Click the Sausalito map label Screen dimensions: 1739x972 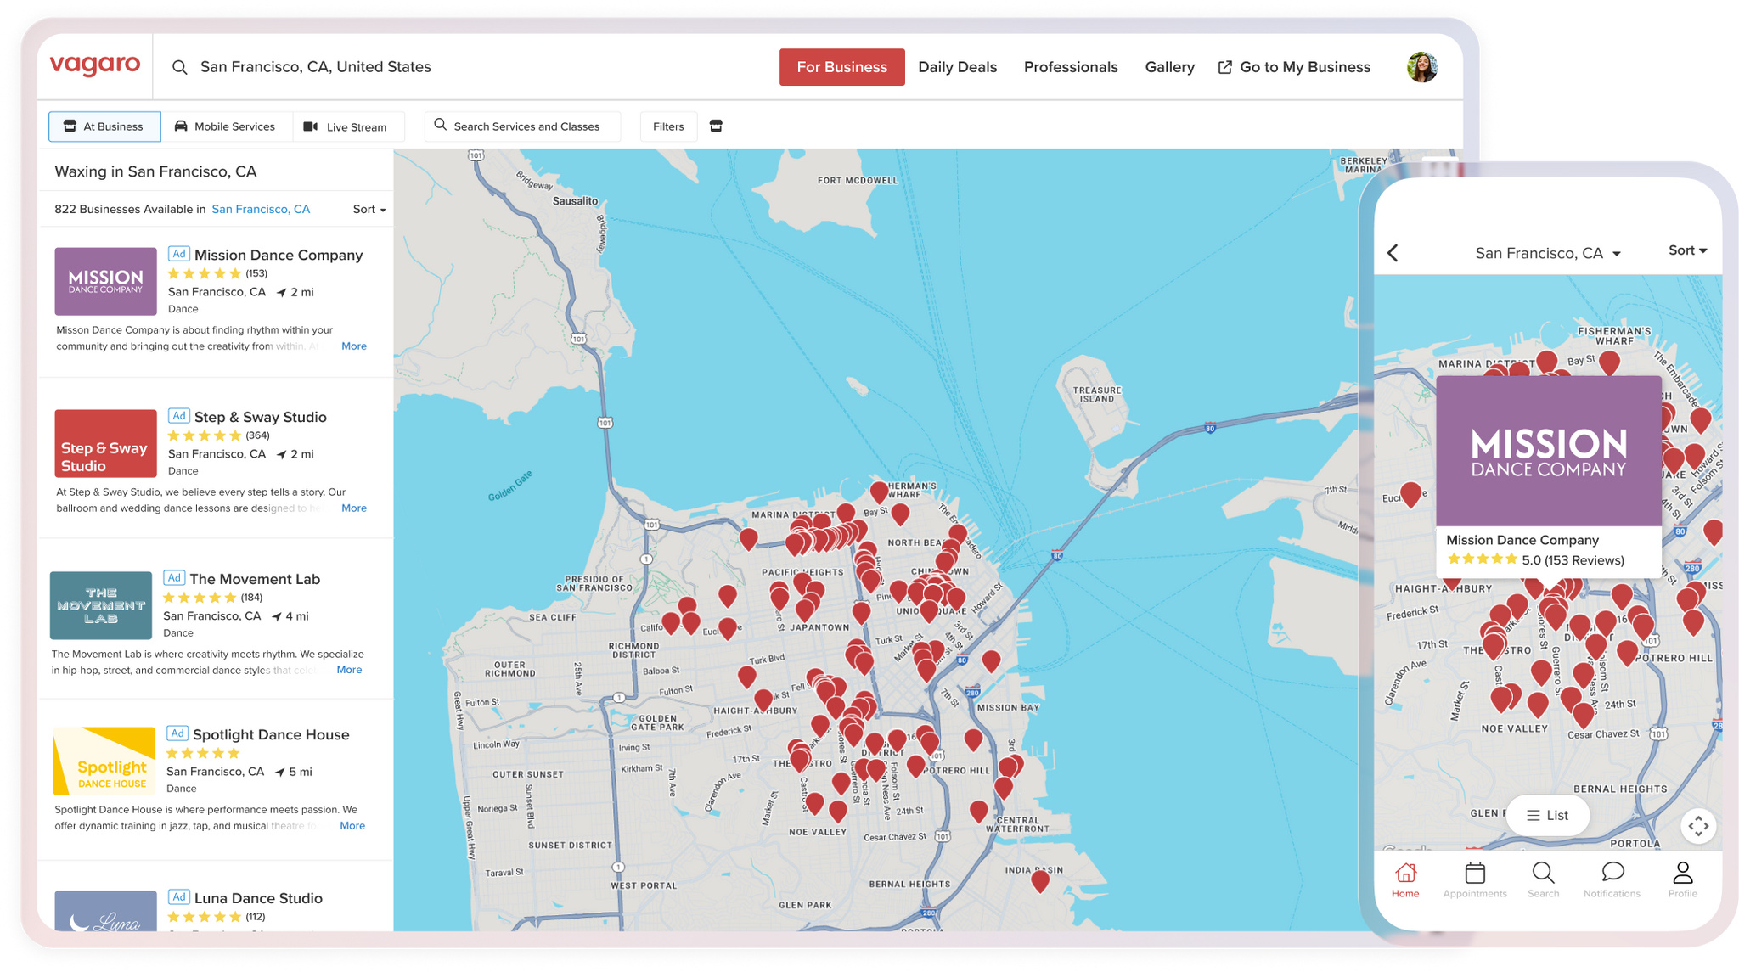[x=575, y=201]
